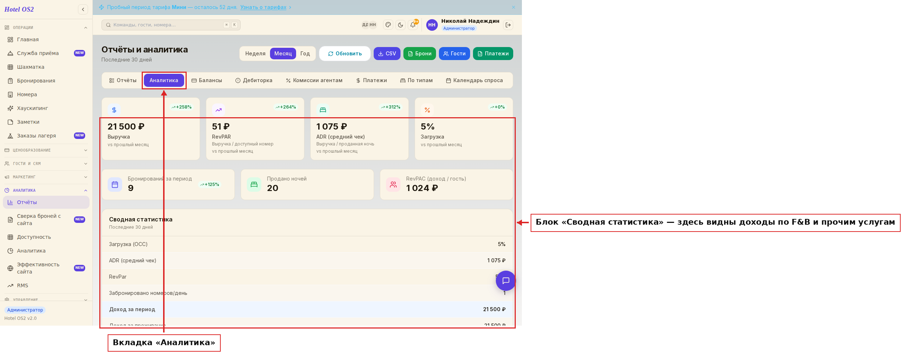Collapse the sidebar with the chevron button
The height and width of the screenshot is (360, 909).
pos(83,9)
